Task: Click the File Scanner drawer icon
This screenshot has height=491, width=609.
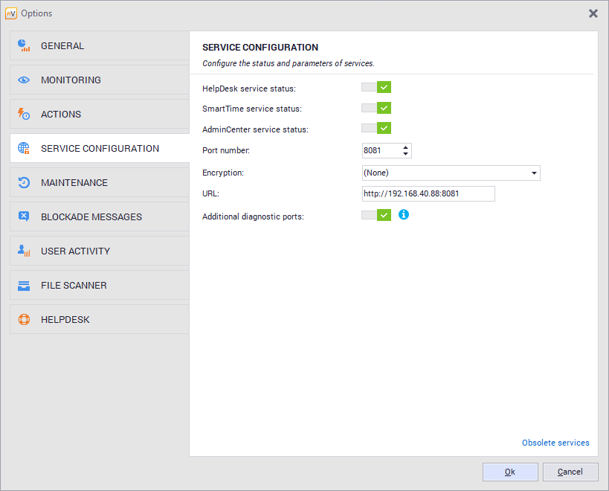Action: point(24,286)
